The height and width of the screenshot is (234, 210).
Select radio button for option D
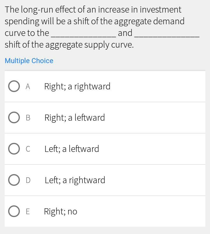tap(14, 180)
